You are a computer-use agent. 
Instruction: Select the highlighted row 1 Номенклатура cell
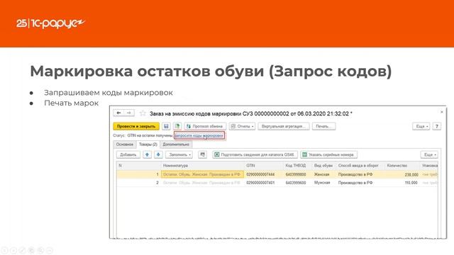[202, 174]
